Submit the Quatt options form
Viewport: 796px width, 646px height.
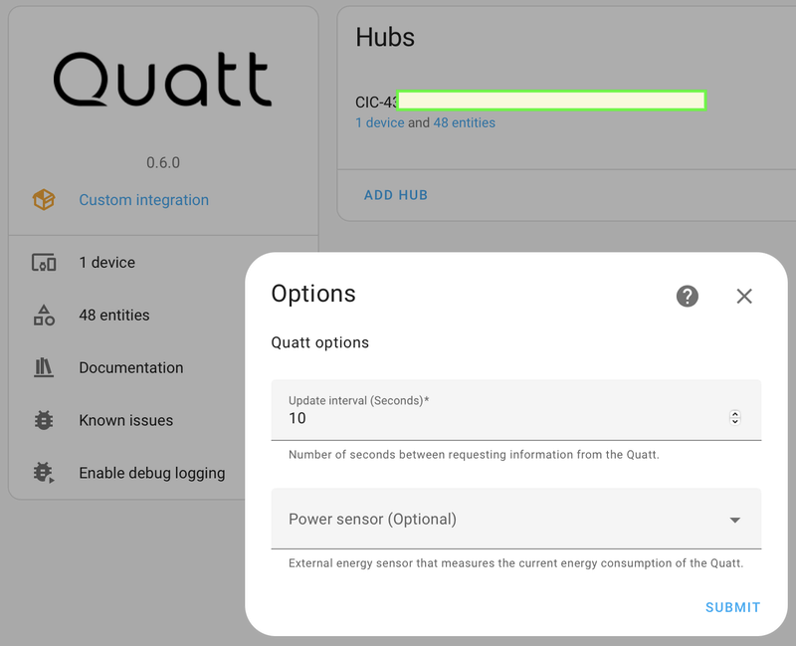point(732,607)
